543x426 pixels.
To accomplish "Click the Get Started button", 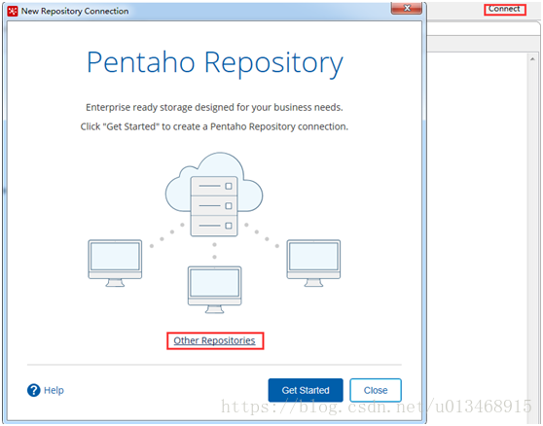I will pos(306,390).
